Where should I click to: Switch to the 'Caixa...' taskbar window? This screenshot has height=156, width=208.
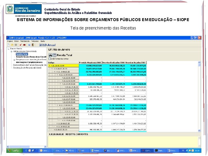45,151
